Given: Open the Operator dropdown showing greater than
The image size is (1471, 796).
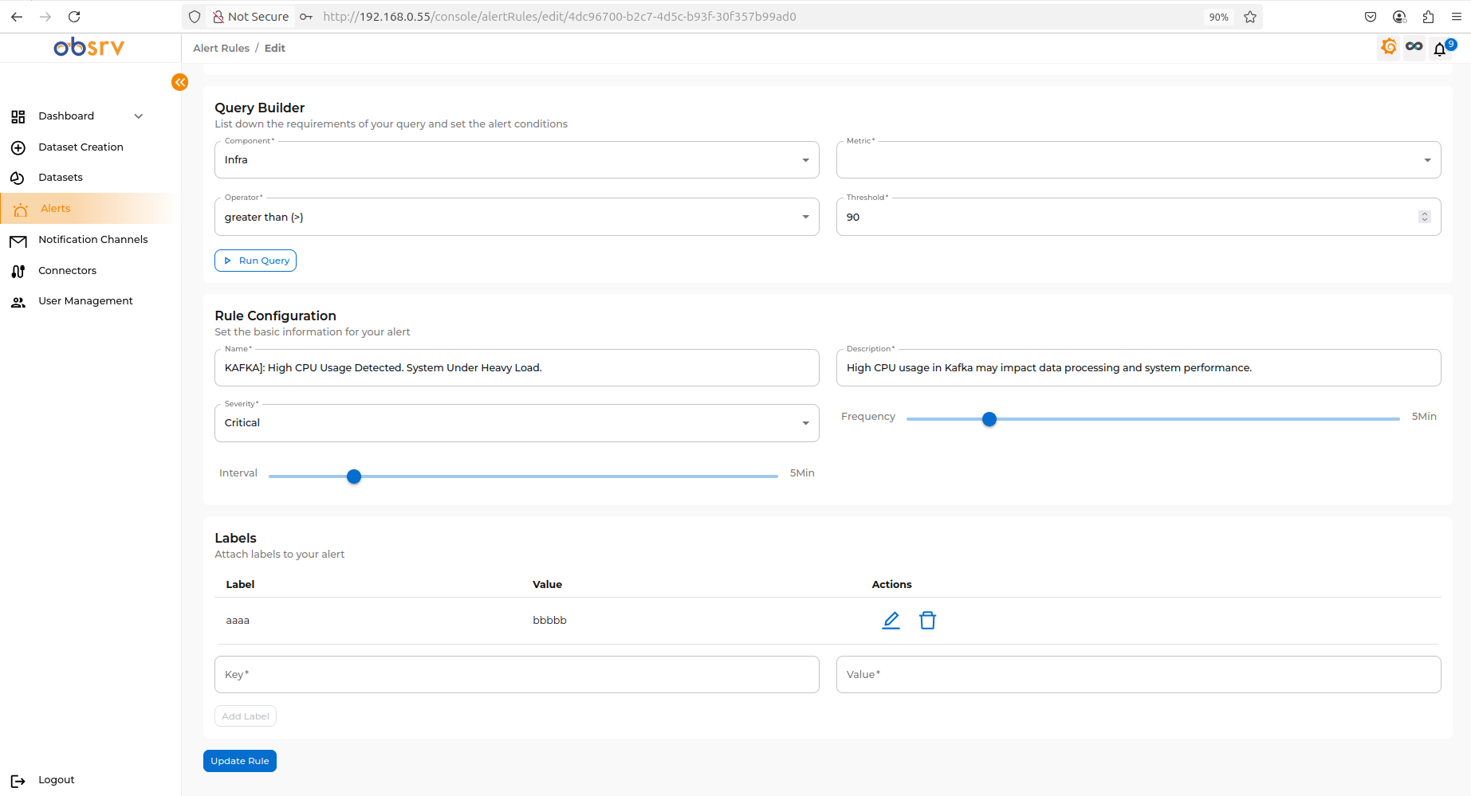Looking at the screenshot, I should (x=517, y=217).
